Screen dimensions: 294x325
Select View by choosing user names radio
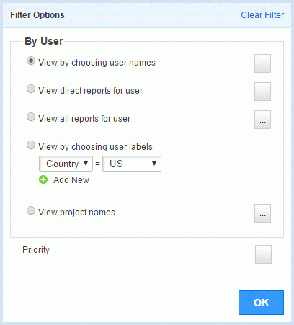click(x=31, y=61)
